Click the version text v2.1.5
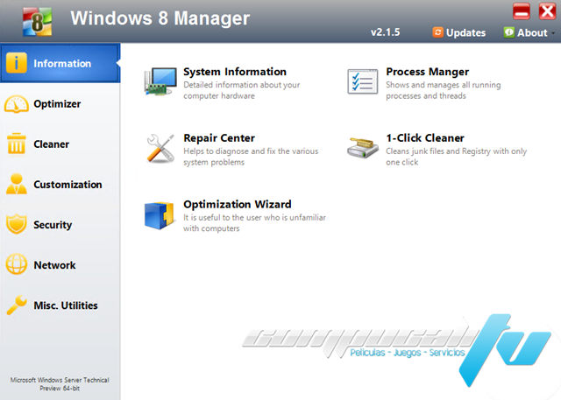 click(386, 32)
